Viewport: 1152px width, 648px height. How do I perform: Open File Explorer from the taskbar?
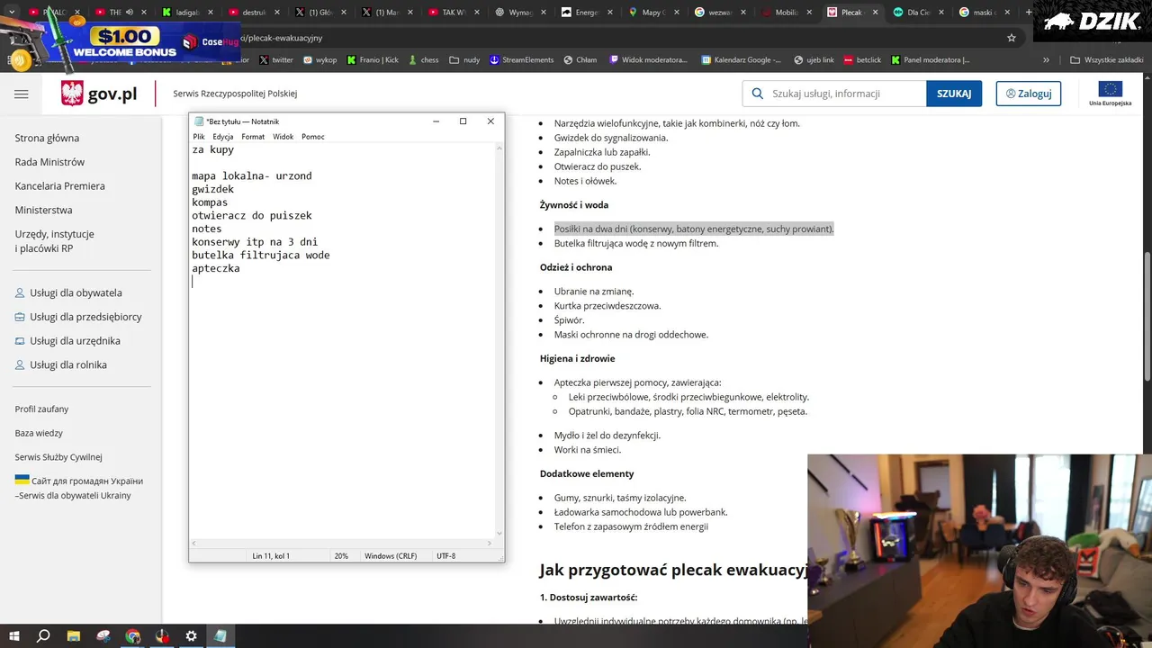(x=74, y=636)
